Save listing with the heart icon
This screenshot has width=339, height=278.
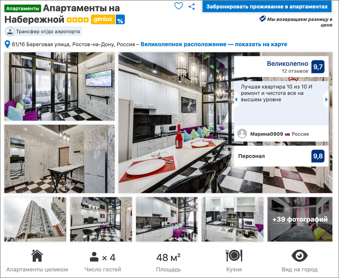tap(179, 6)
